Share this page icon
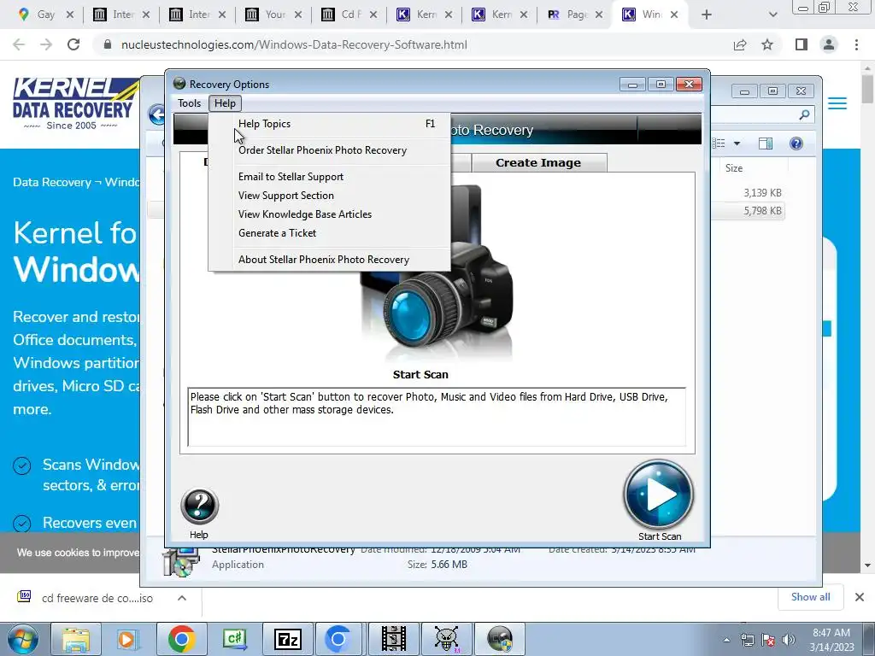 coord(740,44)
